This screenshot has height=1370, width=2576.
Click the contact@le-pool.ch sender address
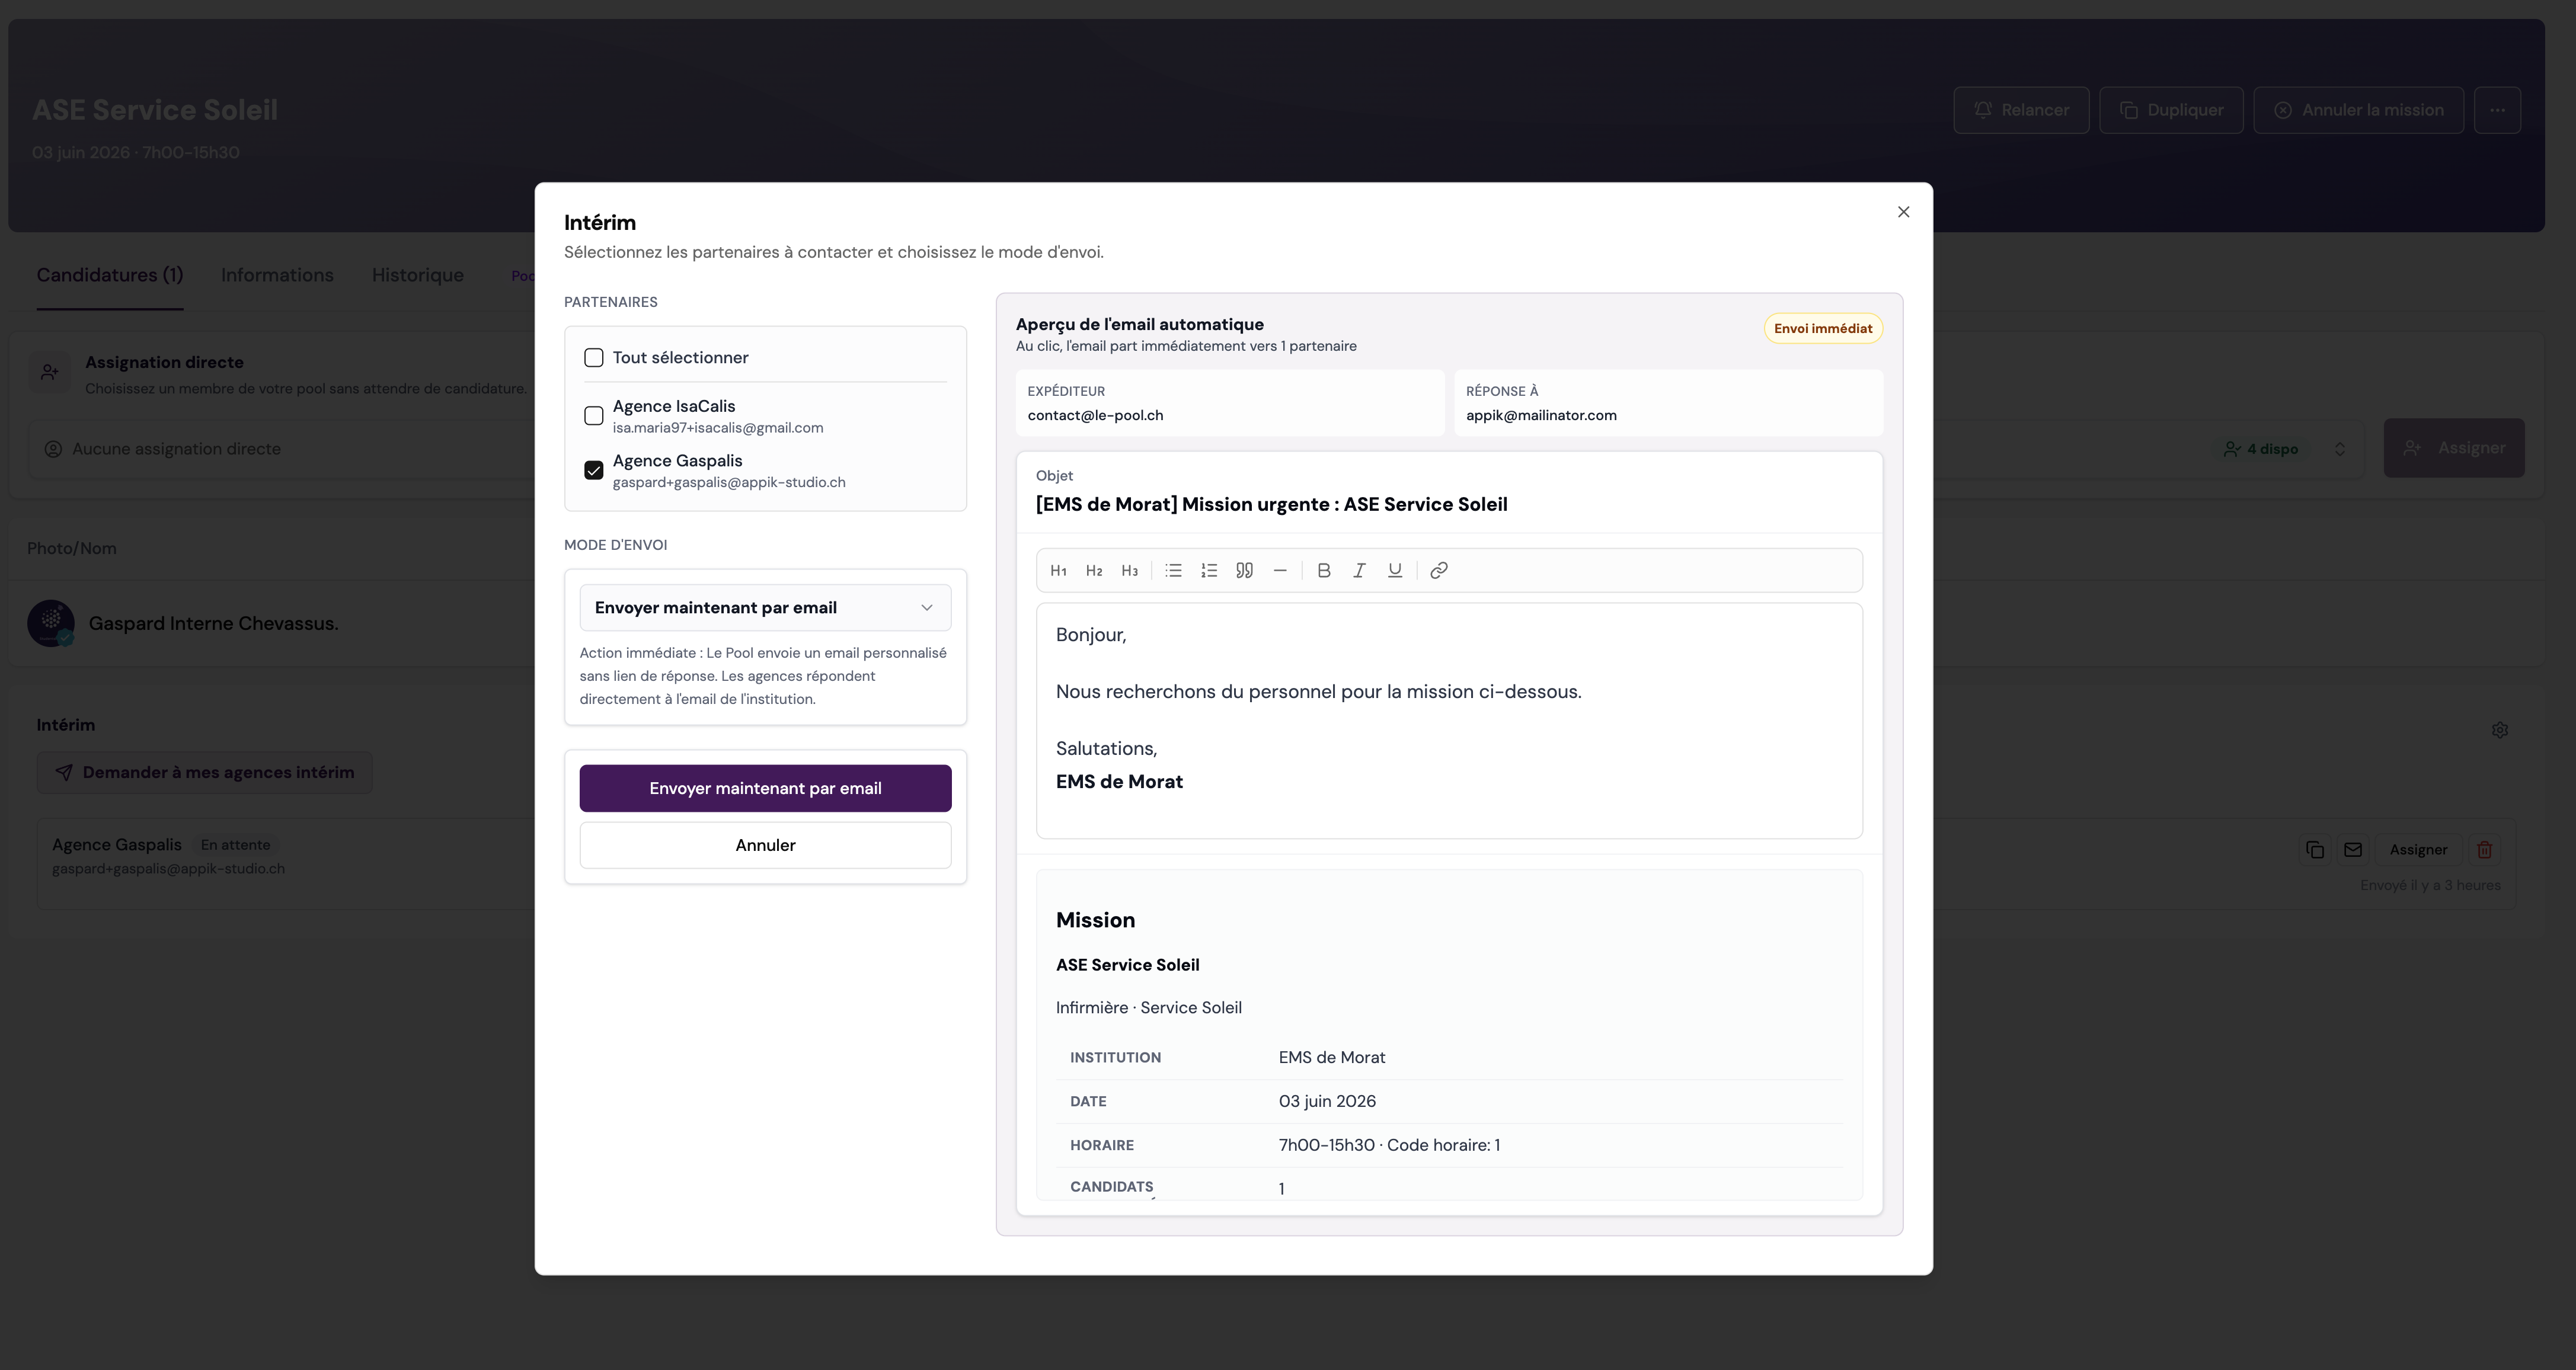pos(1095,416)
